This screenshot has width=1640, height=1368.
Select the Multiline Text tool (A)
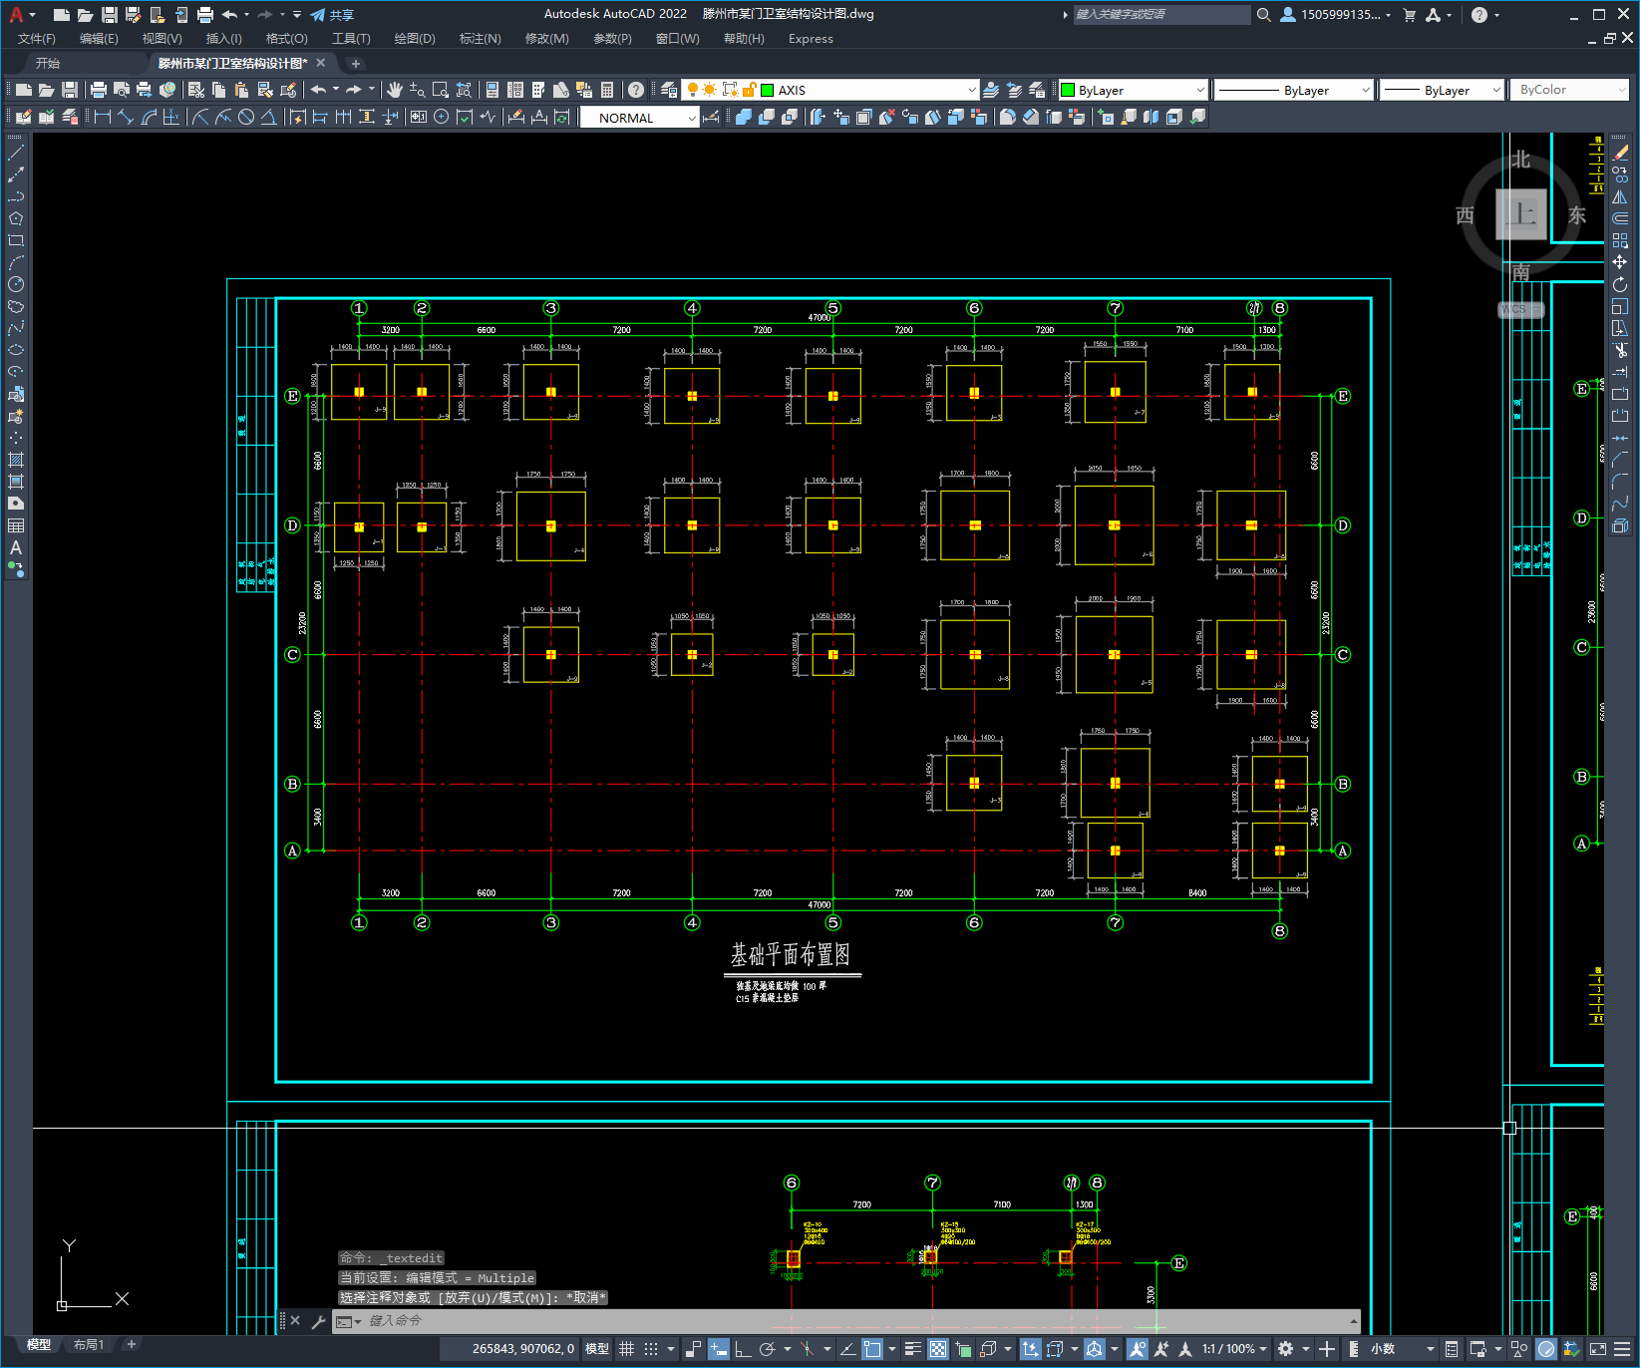(x=16, y=547)
